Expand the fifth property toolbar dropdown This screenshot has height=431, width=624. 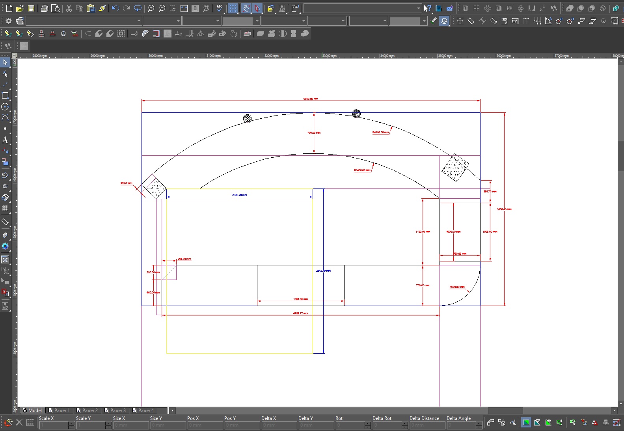(x=304, y=21)
